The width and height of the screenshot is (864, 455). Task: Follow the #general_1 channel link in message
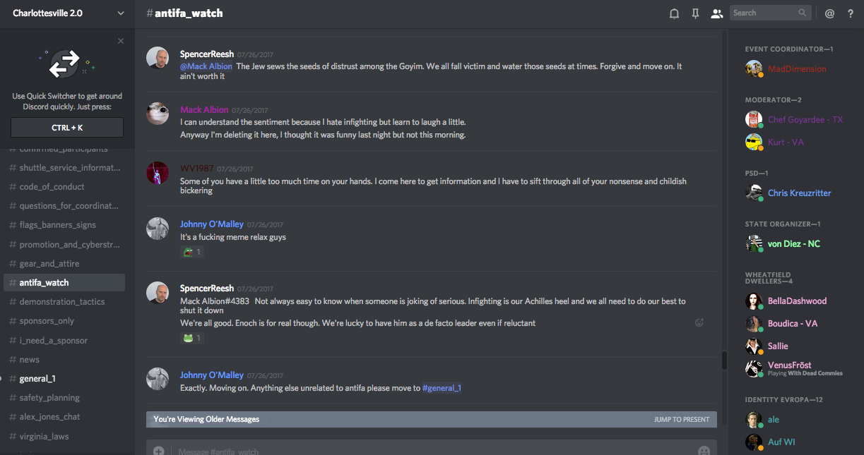pyautogui.click(x=442, y=388)
